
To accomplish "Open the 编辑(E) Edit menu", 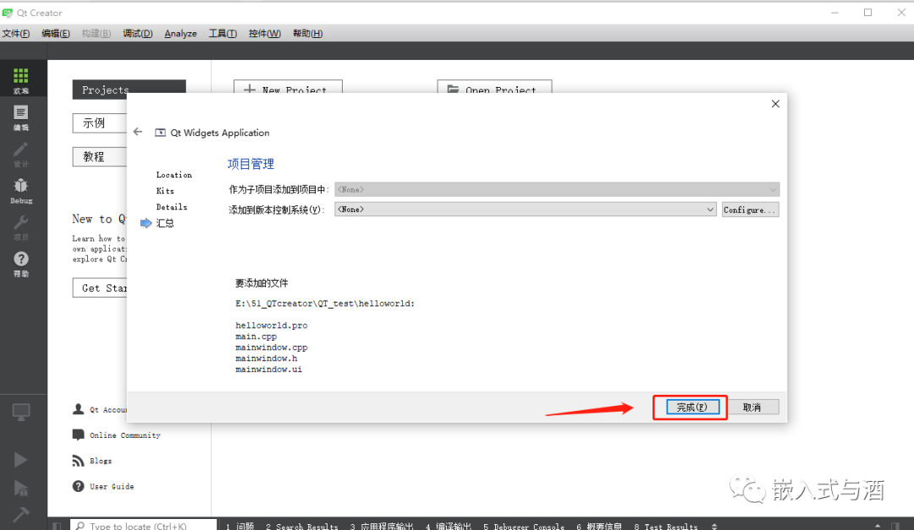I will 55,33.
